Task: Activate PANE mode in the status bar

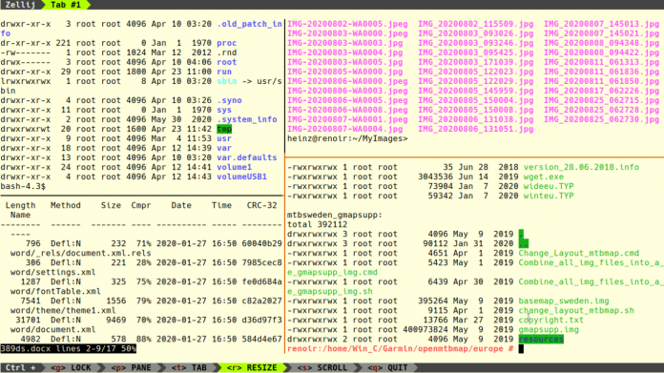Action: click(x=131, y=367)
